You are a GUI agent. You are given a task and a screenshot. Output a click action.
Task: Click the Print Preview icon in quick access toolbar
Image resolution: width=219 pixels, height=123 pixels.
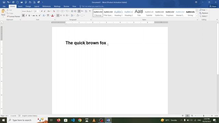(34, 2)
